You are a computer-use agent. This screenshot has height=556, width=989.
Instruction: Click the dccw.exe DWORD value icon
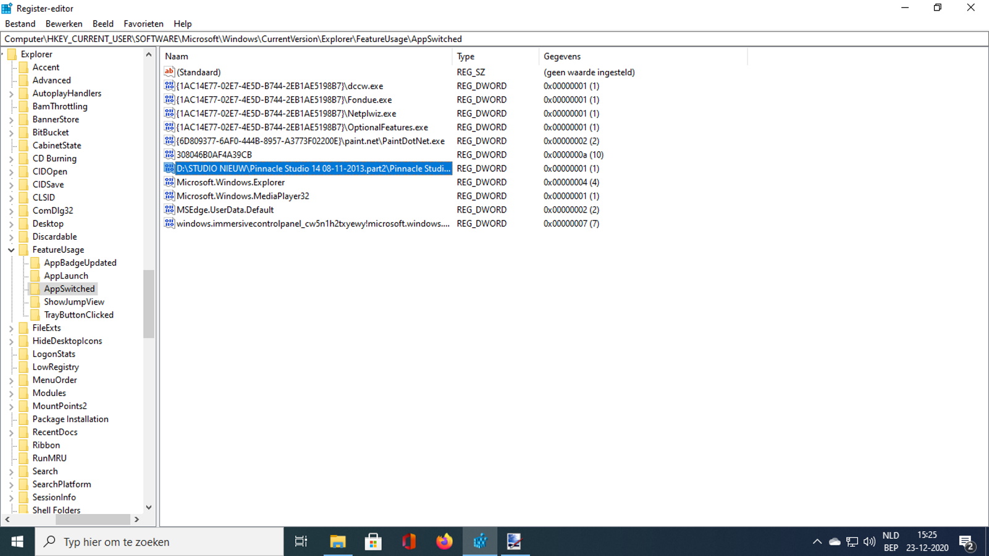[169, 86]
